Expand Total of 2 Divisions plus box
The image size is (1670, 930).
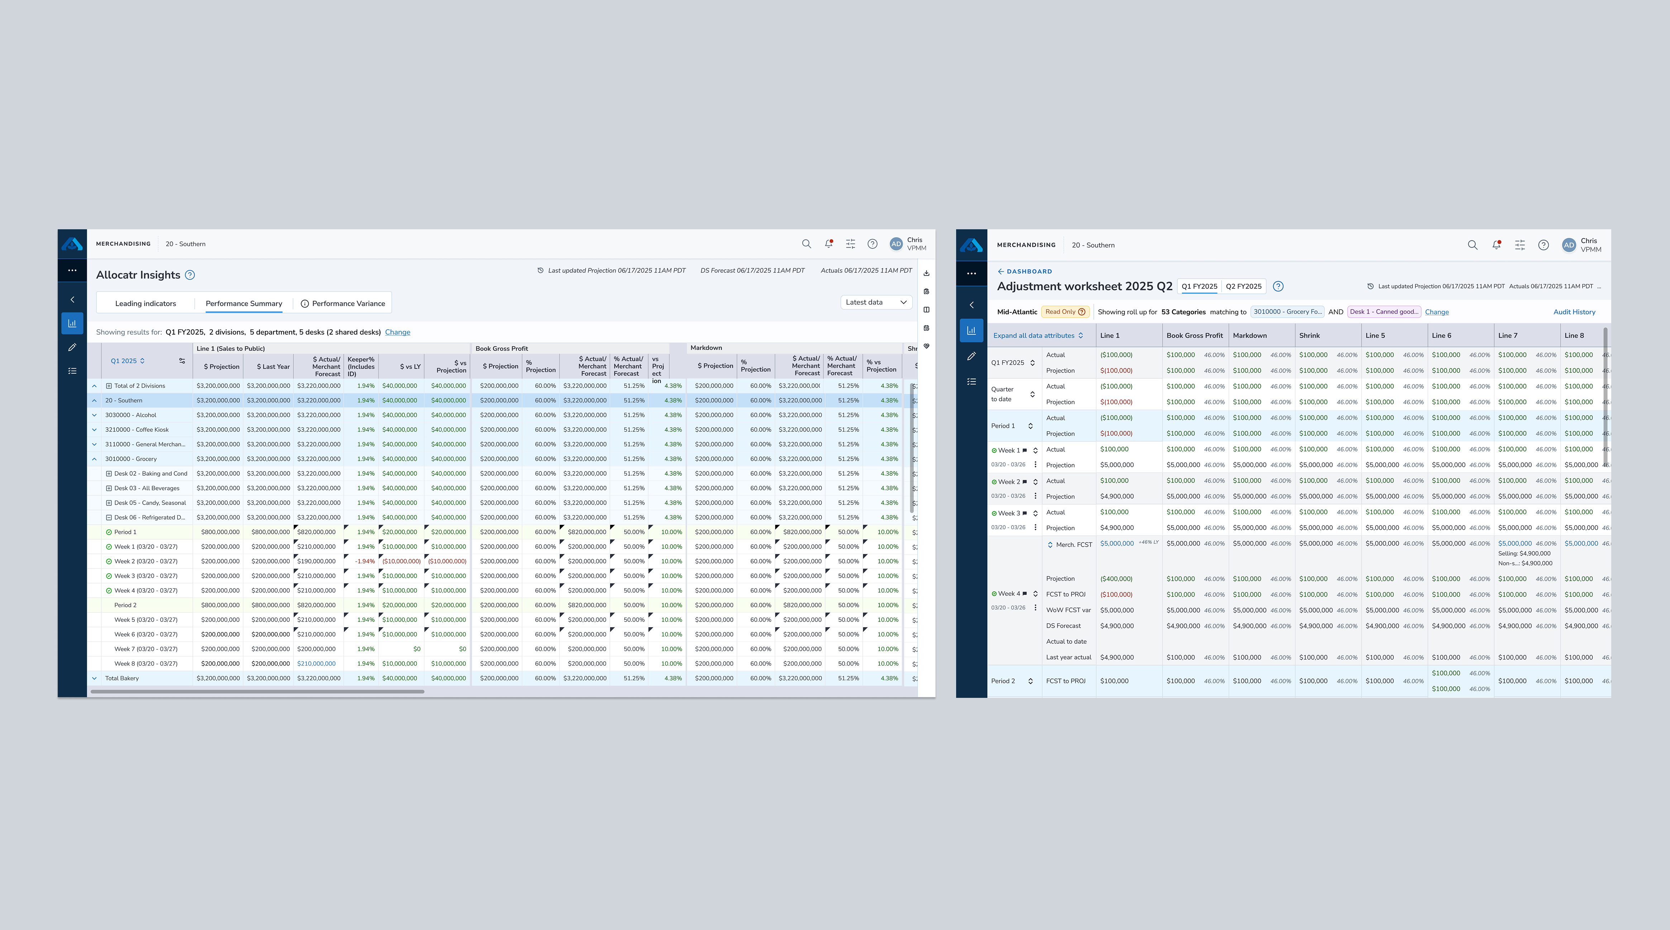(109, 385)
